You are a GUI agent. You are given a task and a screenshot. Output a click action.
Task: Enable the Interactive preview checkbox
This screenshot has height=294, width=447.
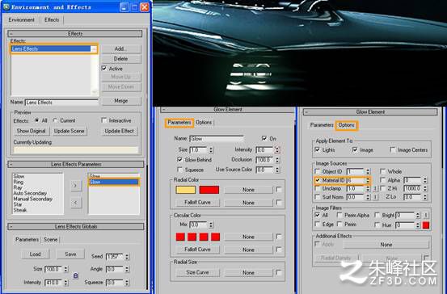(x=103, y=120)
